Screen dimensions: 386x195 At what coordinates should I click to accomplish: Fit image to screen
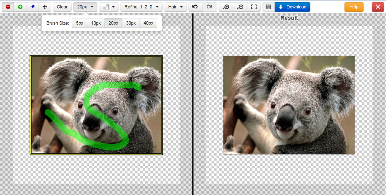pos(254,7)
